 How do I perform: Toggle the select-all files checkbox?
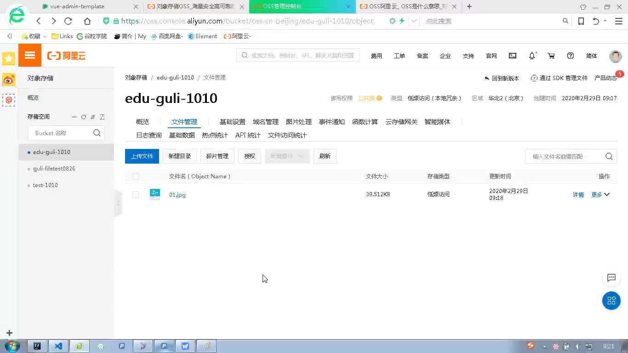pos(136,176)
